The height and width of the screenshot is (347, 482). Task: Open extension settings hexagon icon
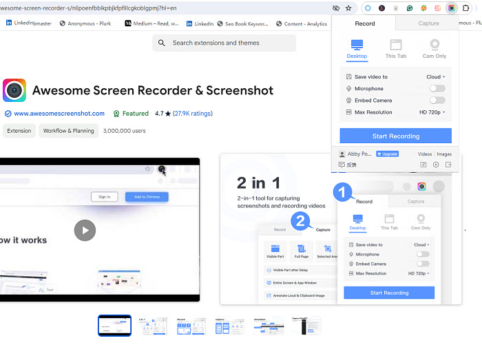[436, 165]
